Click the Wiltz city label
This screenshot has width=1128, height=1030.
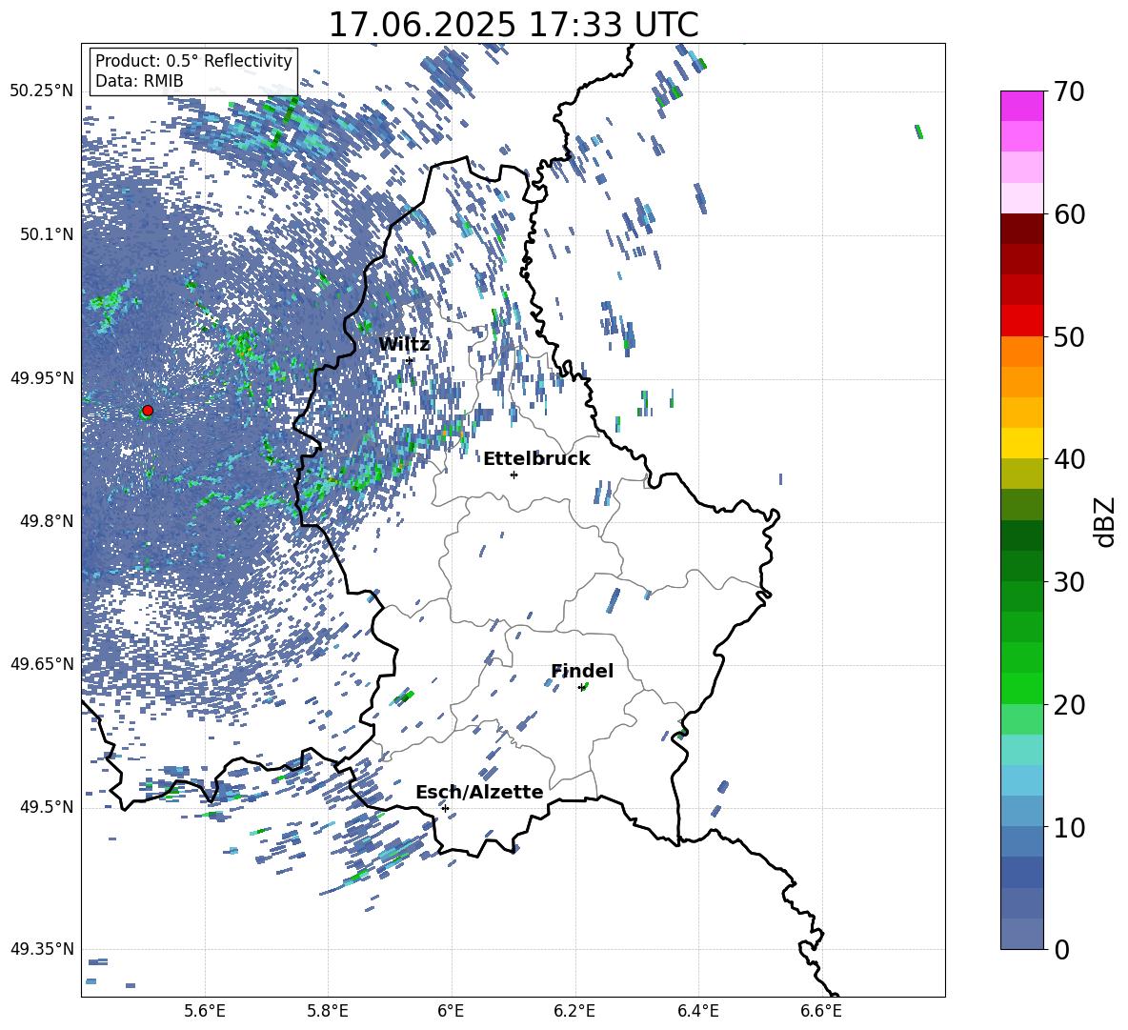404,344
